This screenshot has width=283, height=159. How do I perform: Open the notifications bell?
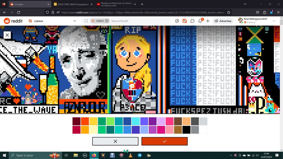(200, 21)
